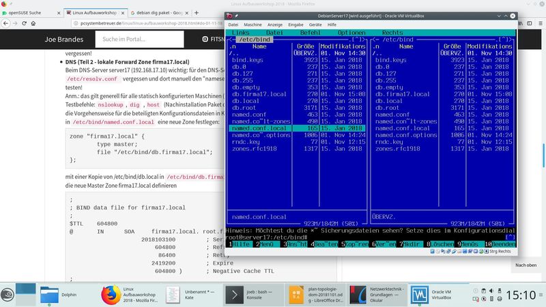Open VirtualBox Hilfe menu
Image resolution: width=546 pixels, height=307 pixels.
coord(332,25)
